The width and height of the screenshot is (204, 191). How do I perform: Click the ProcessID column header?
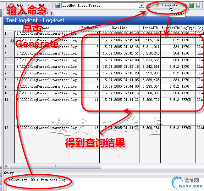tap(170, 28)
